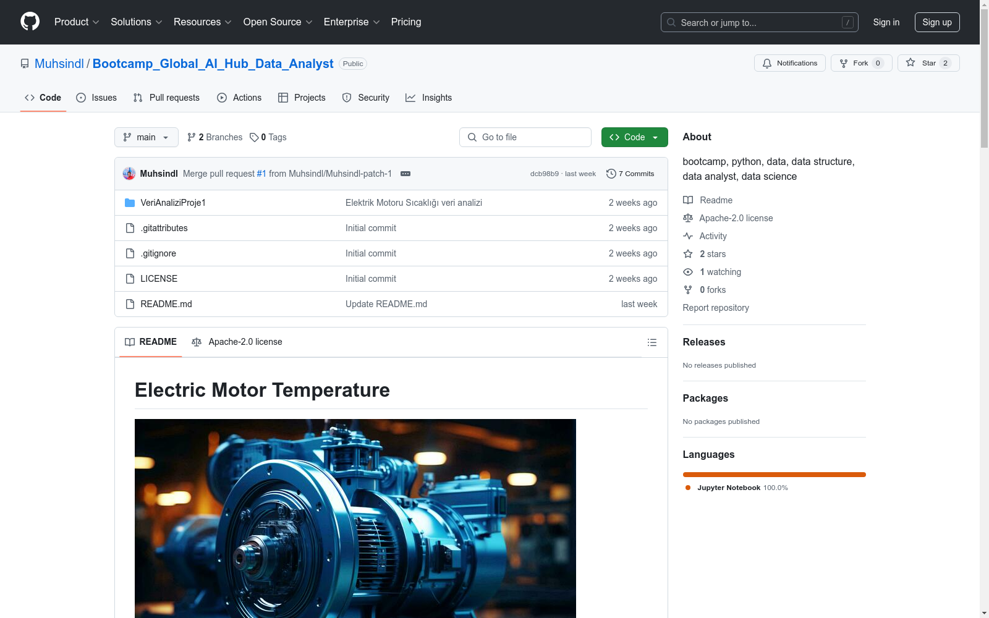989x618 pixels.
Task: Click Report repository
Action: [x=716, y=308]
